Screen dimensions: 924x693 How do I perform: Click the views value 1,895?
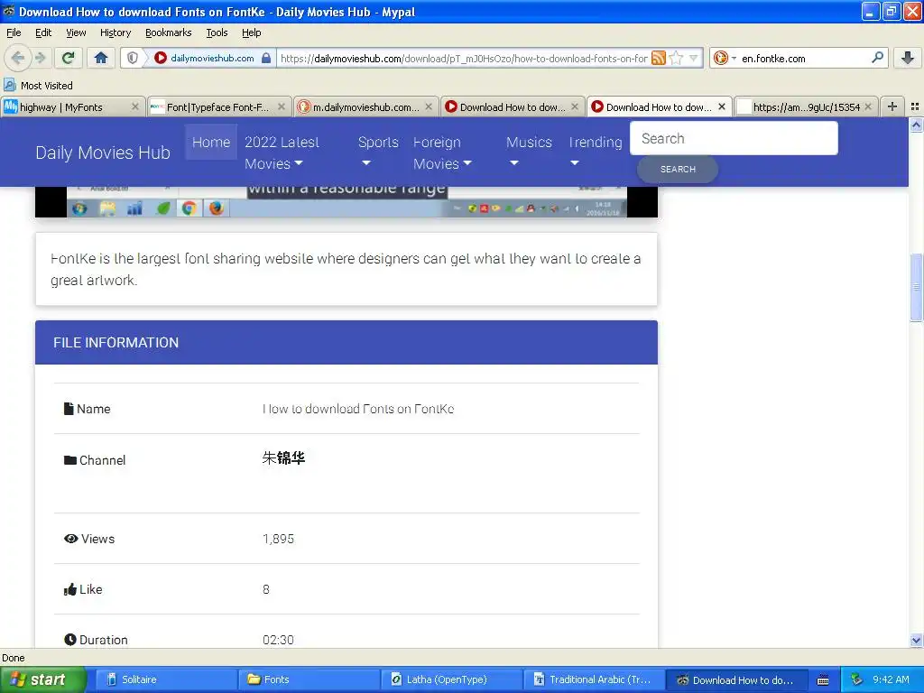tap(278, 539)
